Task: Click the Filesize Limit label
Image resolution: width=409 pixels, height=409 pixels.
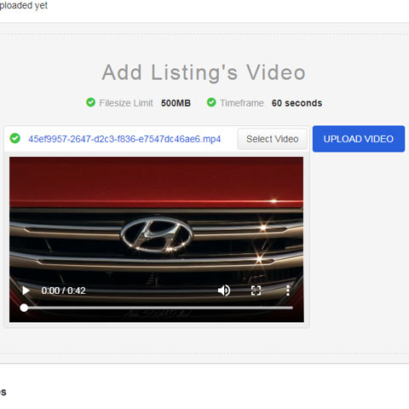Action: click(x=126, y=103)
